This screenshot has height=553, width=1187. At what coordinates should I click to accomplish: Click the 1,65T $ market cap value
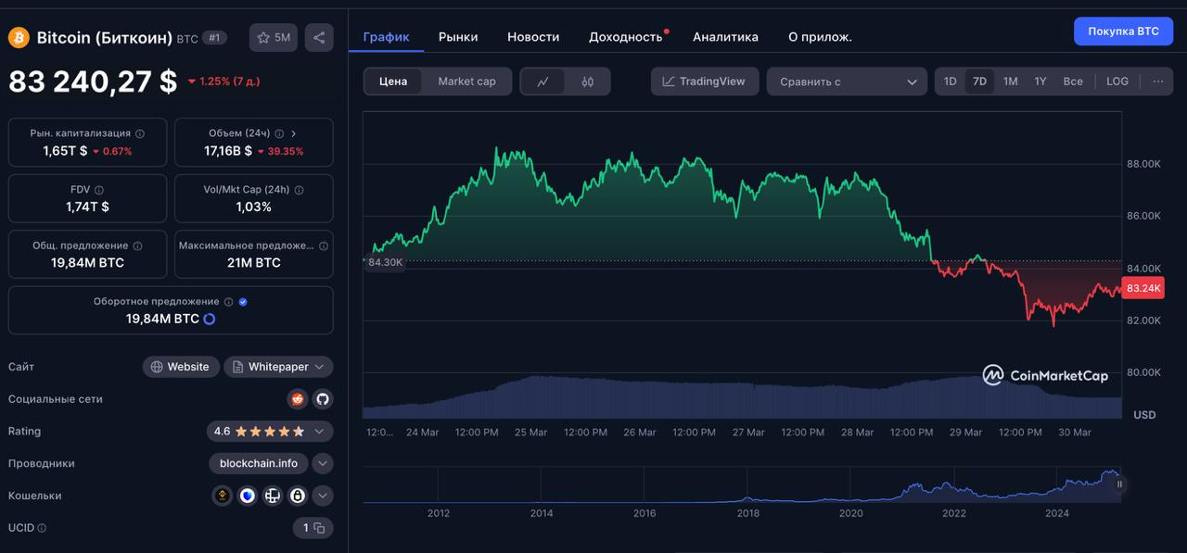click(65, 151)
